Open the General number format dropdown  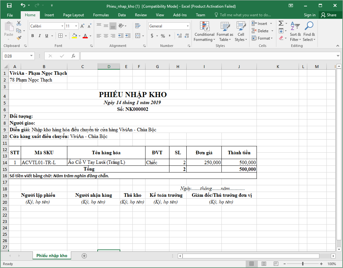coord(188,26)
